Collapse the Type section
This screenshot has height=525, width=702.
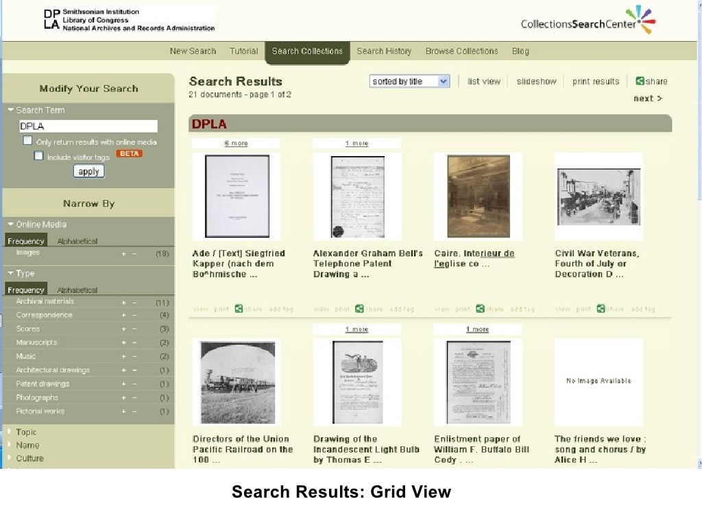point(11,273)
